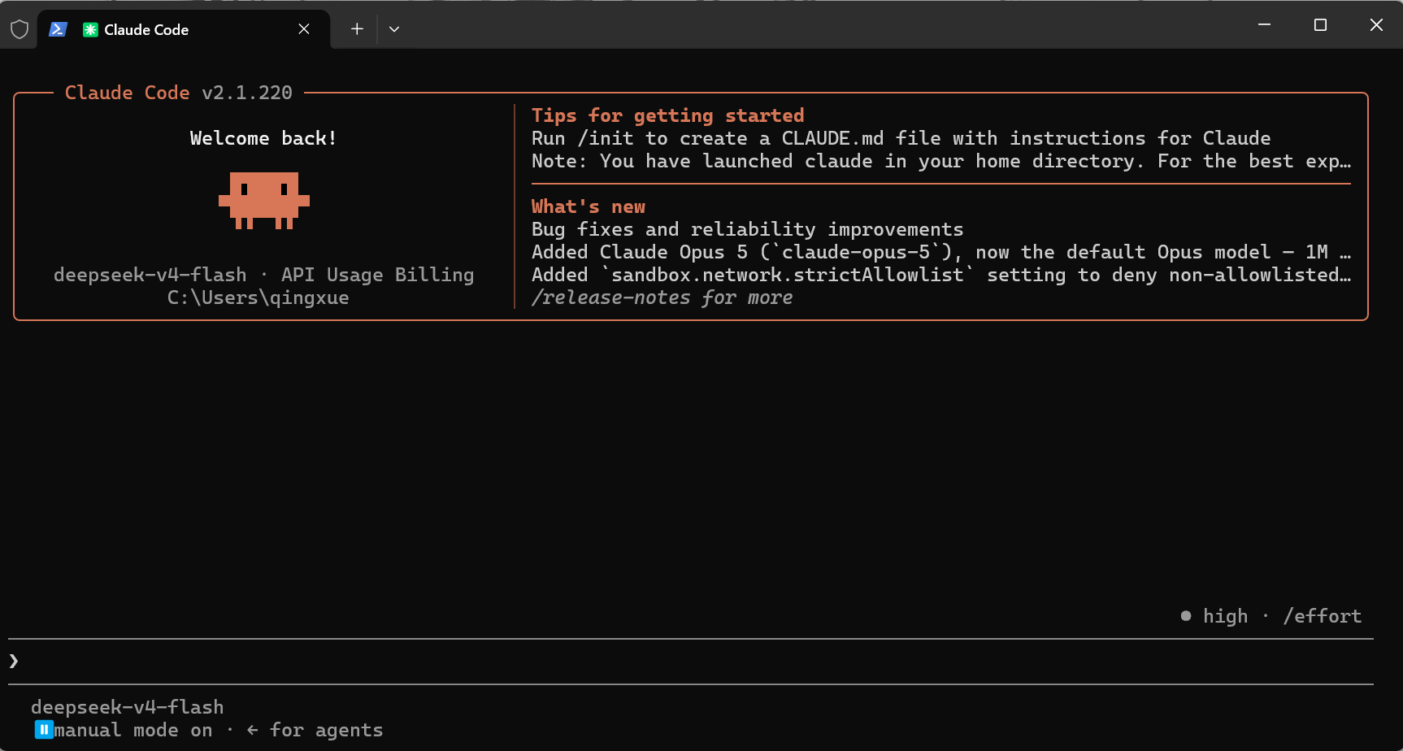Click the shield icon in the title bar
This screenshot has width=1403, height=751.
20,29
